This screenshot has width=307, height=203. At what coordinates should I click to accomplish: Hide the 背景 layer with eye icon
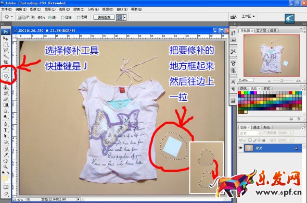coord(240,148)
